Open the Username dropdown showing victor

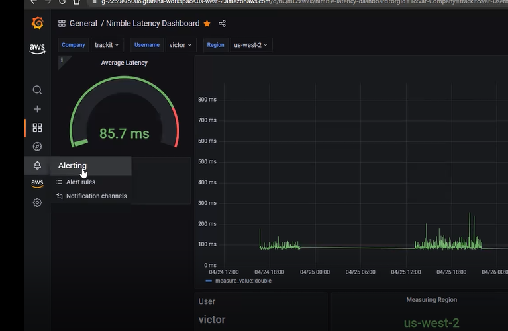click(181, 45)
